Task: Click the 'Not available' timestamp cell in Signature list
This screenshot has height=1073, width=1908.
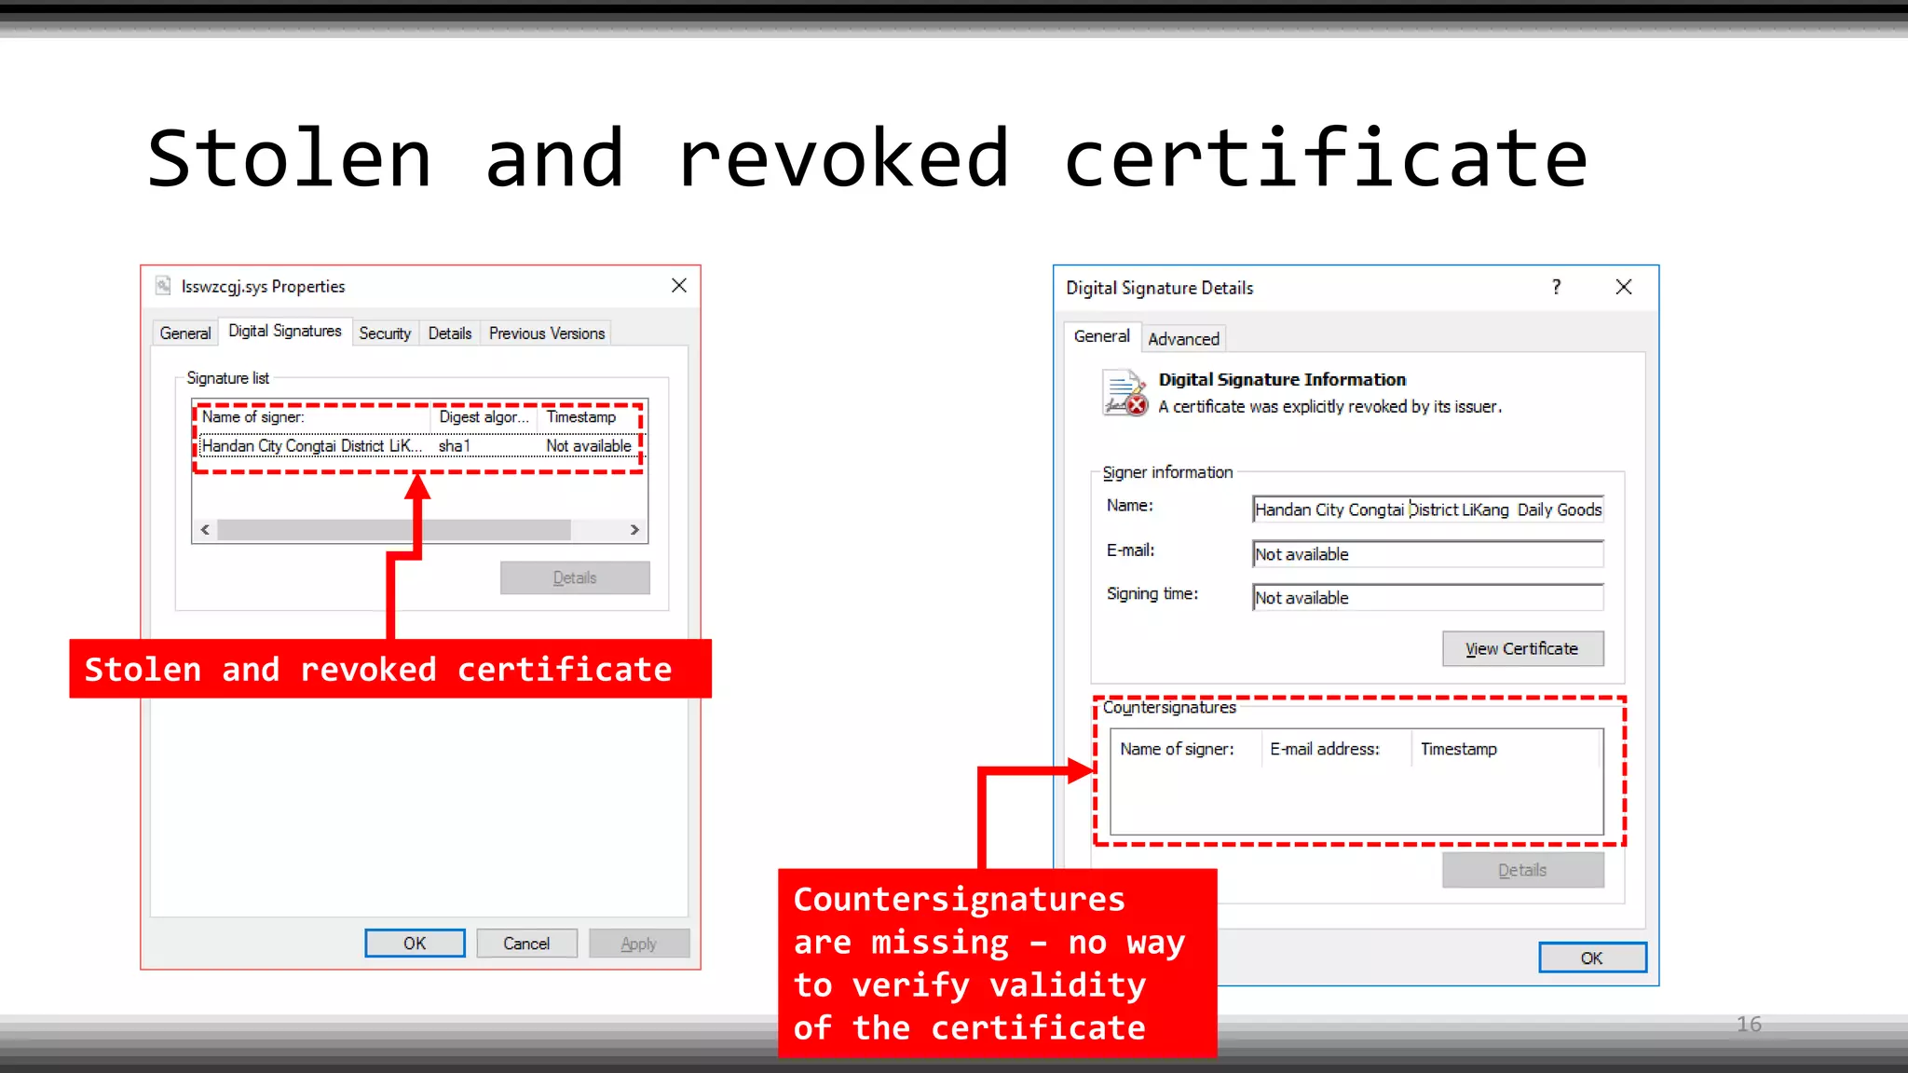Action: (x=589, y=446)
